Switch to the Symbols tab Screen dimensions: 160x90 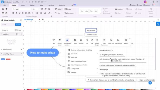tap(51, 5)
